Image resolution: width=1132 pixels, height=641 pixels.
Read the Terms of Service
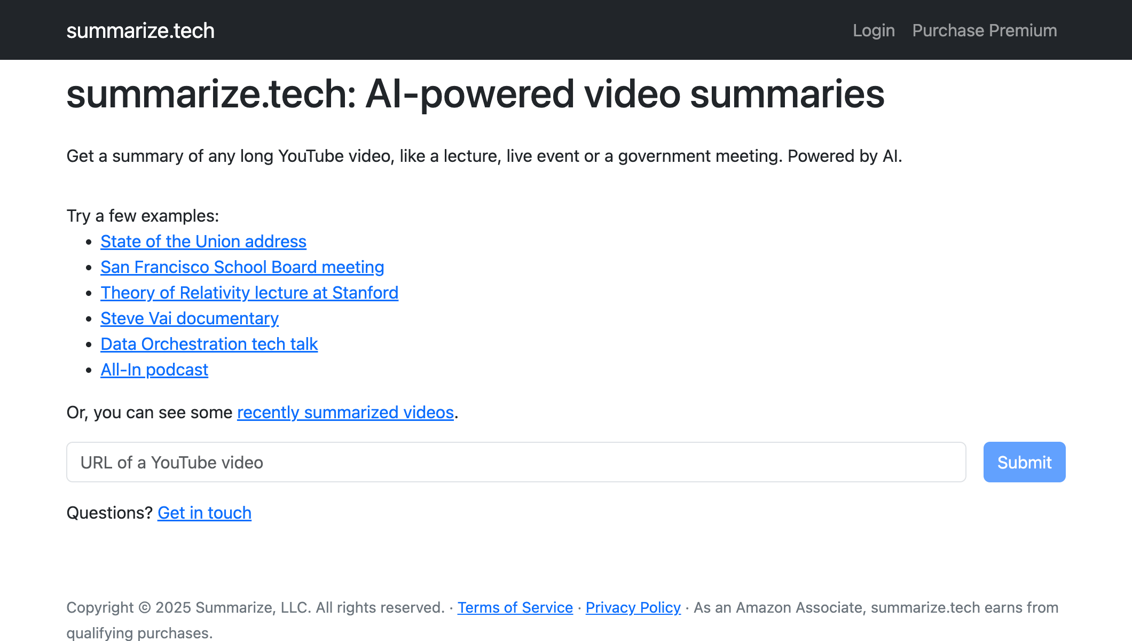click(514, 607)
